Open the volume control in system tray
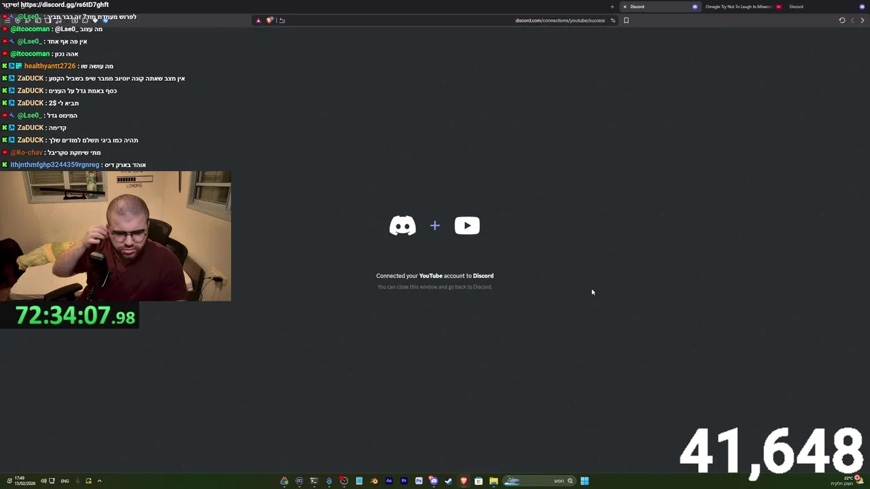This screenshot has width=870, height=489. (x=43, y=481)
